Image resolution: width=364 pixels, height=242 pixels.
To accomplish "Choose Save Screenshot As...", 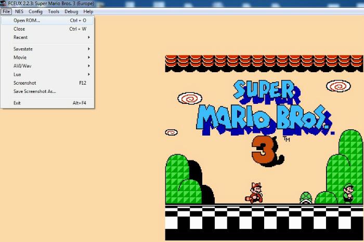I will pos(47,91).
